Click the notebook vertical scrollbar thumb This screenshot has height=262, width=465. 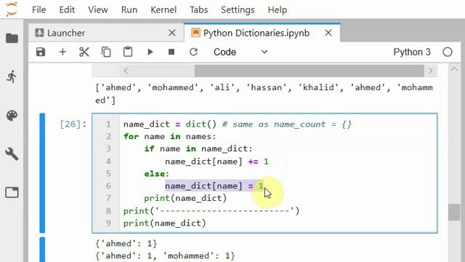tap(454, 212)
